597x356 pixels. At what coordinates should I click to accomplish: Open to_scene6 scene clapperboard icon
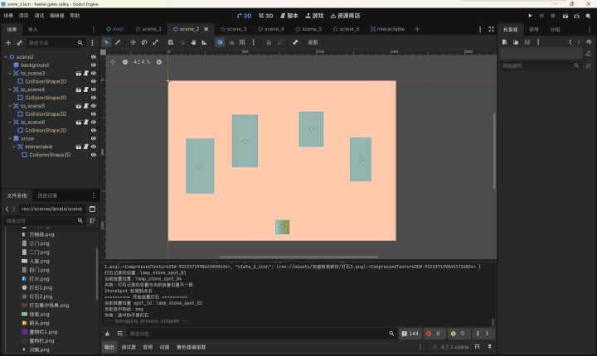click(x=79, y=122)
